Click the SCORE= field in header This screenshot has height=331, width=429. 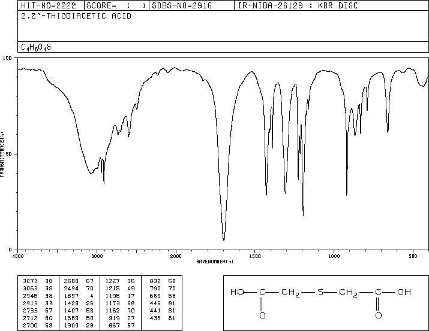116,5
